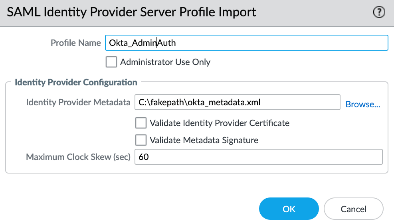Check the Validate Metadata Signature box
This screenshot has width=394, height=223.
pos(141,140)
